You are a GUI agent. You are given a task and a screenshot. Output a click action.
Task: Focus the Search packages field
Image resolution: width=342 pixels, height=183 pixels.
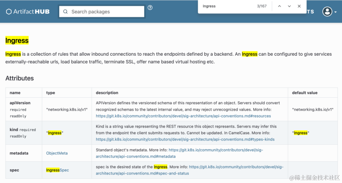coord(102,11)
